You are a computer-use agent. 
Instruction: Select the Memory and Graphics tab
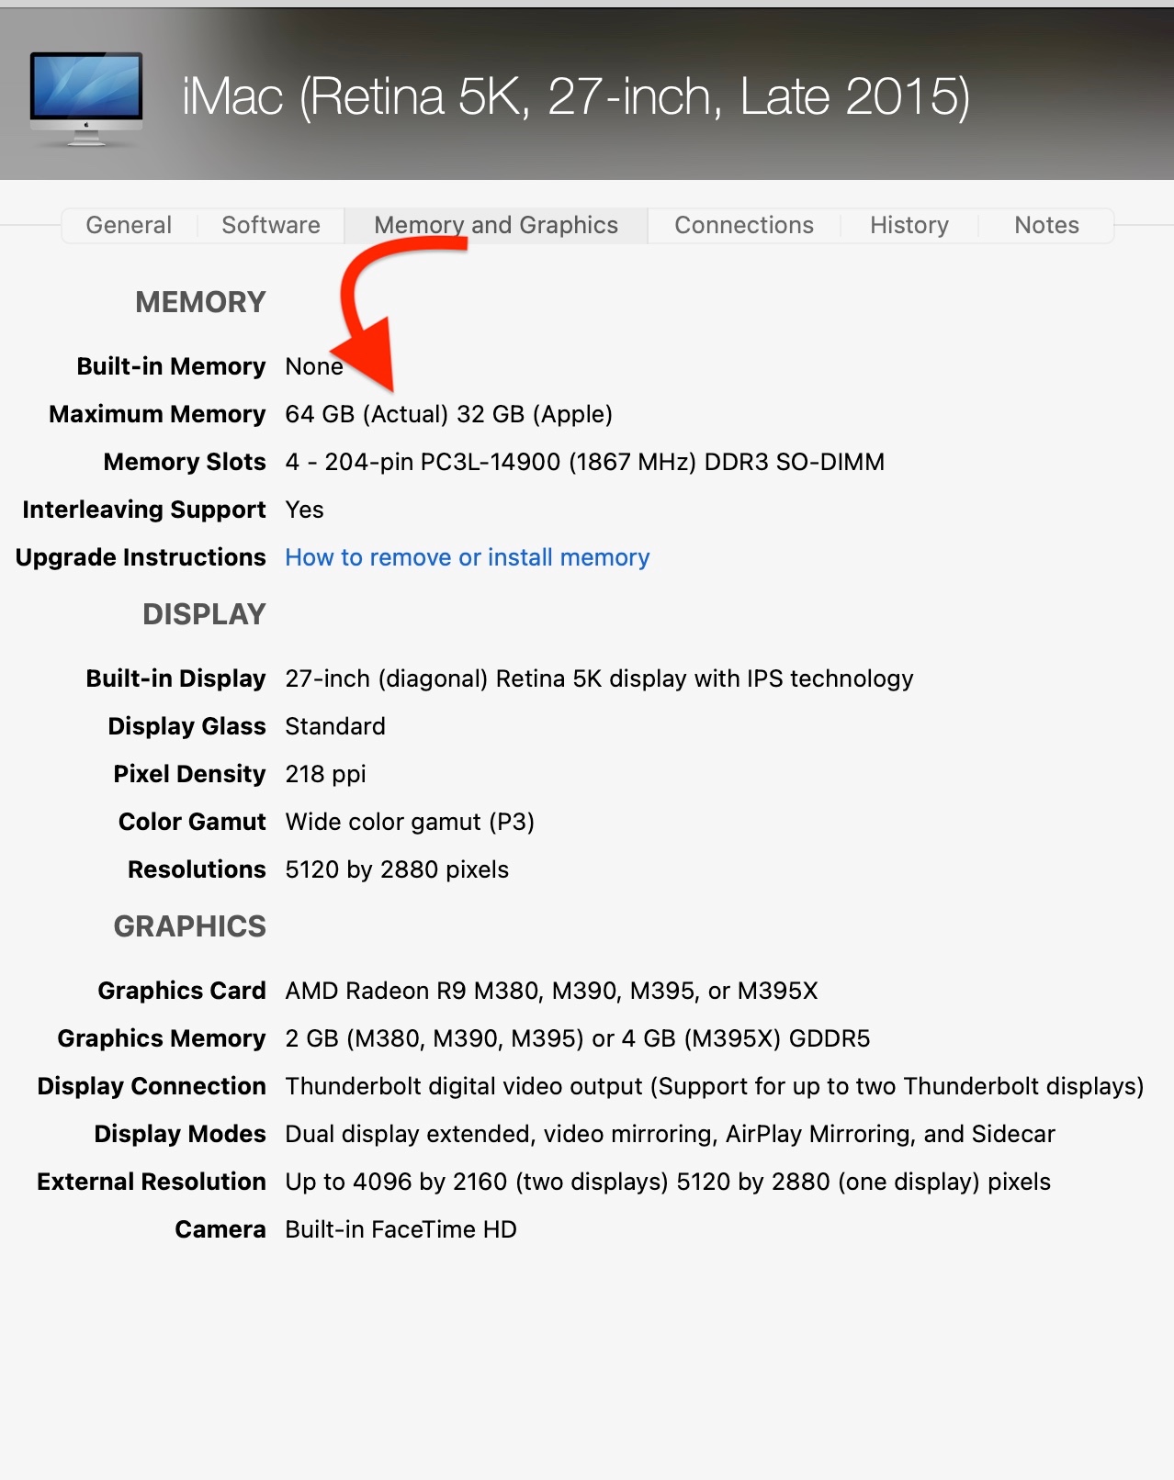coord(496,225)
